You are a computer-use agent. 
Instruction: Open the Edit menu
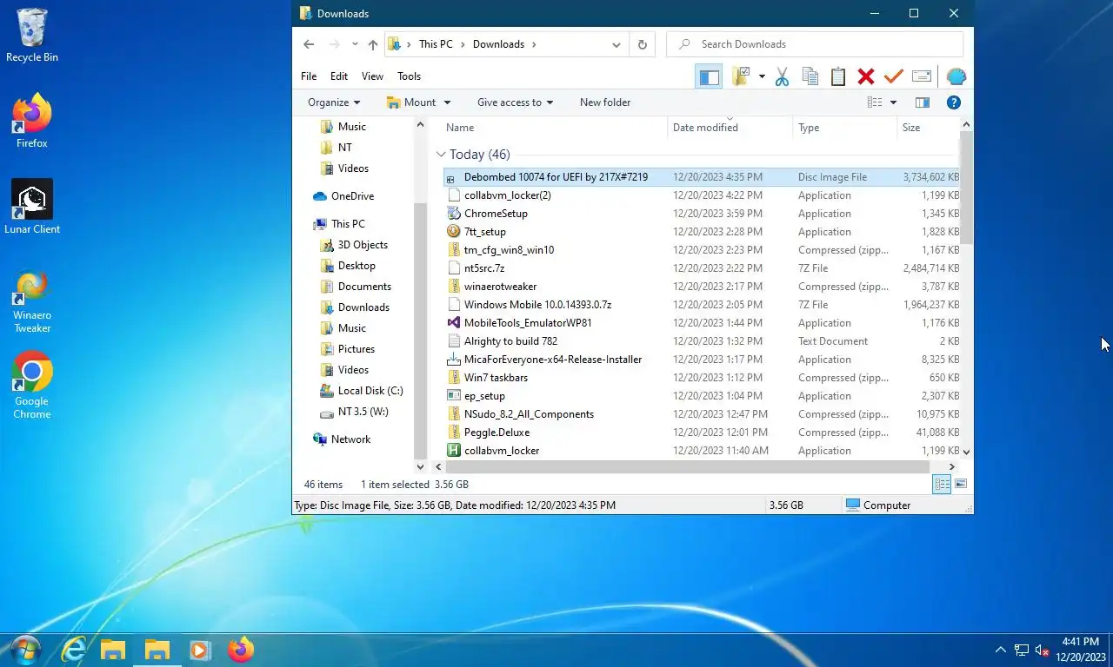[339, 76]
